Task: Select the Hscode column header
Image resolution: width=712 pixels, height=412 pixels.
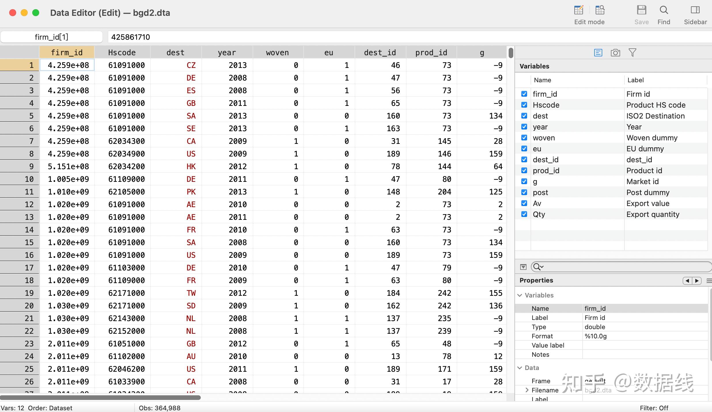Action: 122,52
